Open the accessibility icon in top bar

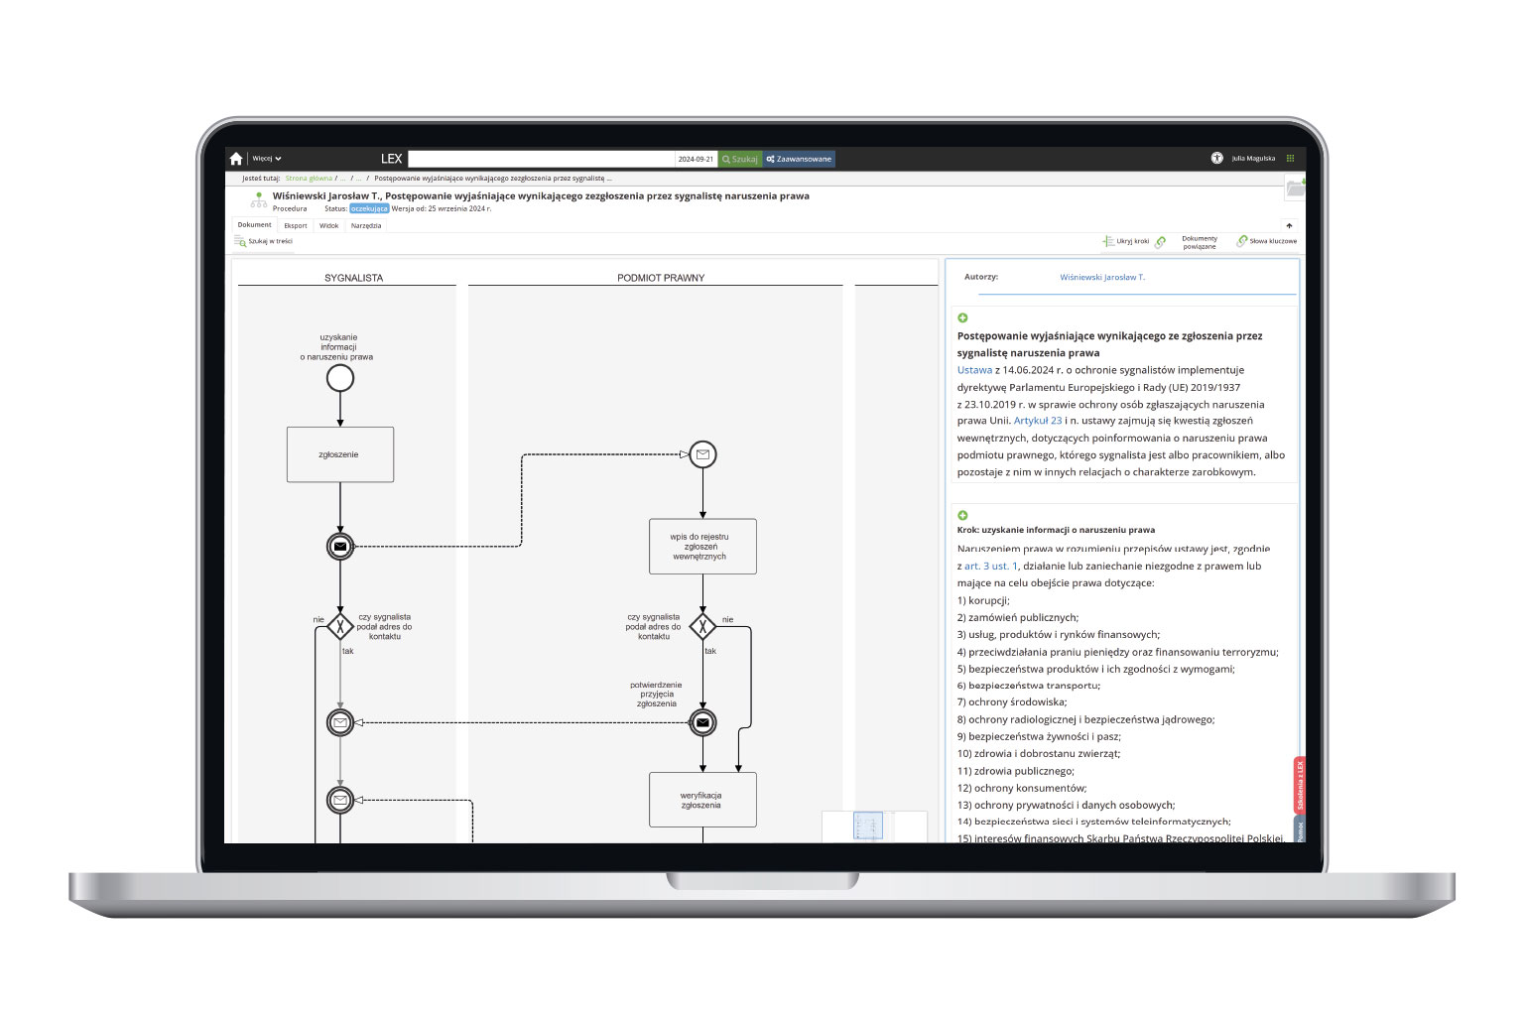pos(1216,159)
